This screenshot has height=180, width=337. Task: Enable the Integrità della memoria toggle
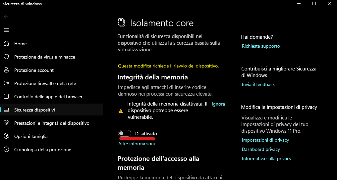(x=124, y=133)
